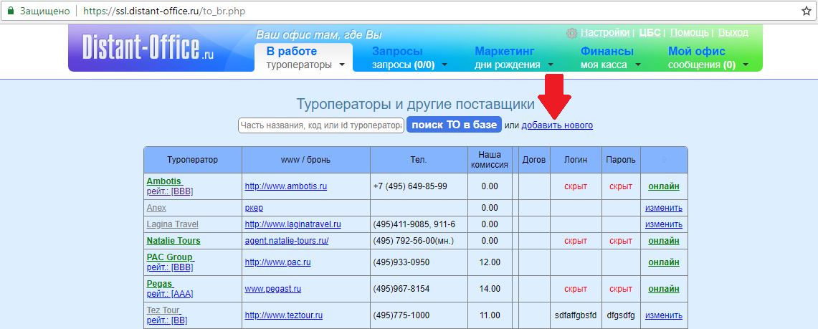Visit http://www.teztour.ru link

click(284, 315)
